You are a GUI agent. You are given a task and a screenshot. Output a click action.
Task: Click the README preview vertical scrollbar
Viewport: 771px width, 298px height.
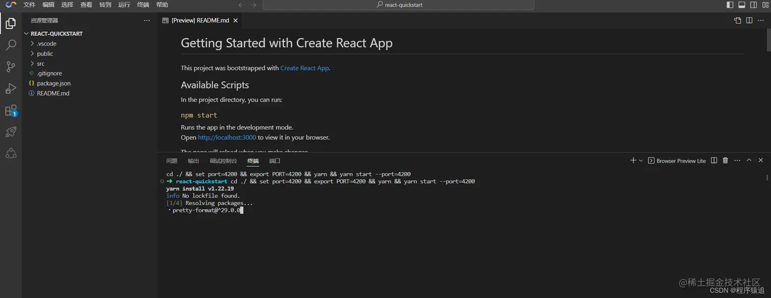[768, 40]
